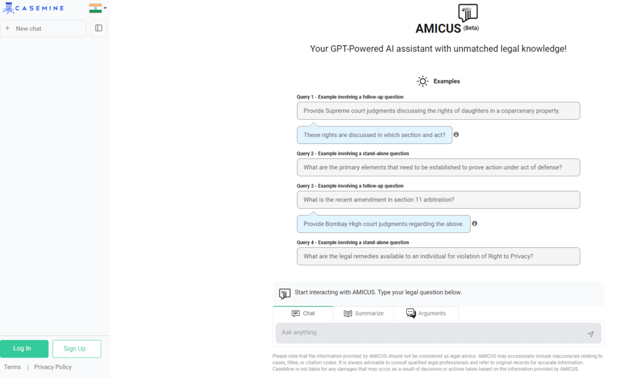This screenshot has height=378, width=617.
Task: Click info icon beside Bombay High court follow-up
Action: click(475, 223)
